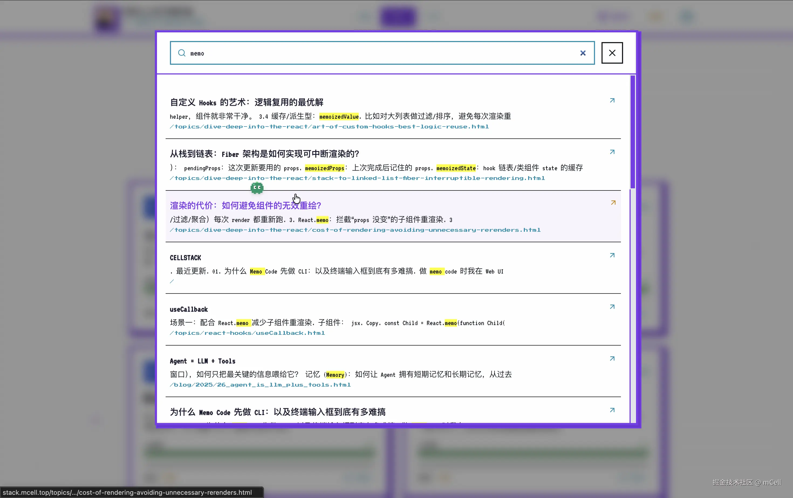Clear the search field with the X icon

click(583, 53)
